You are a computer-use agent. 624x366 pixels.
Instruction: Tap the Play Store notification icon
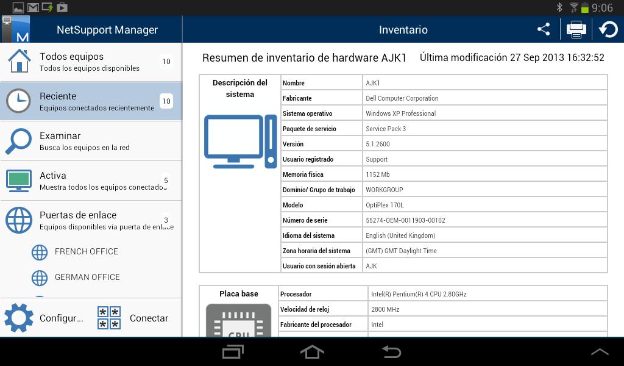pos(62,7)
